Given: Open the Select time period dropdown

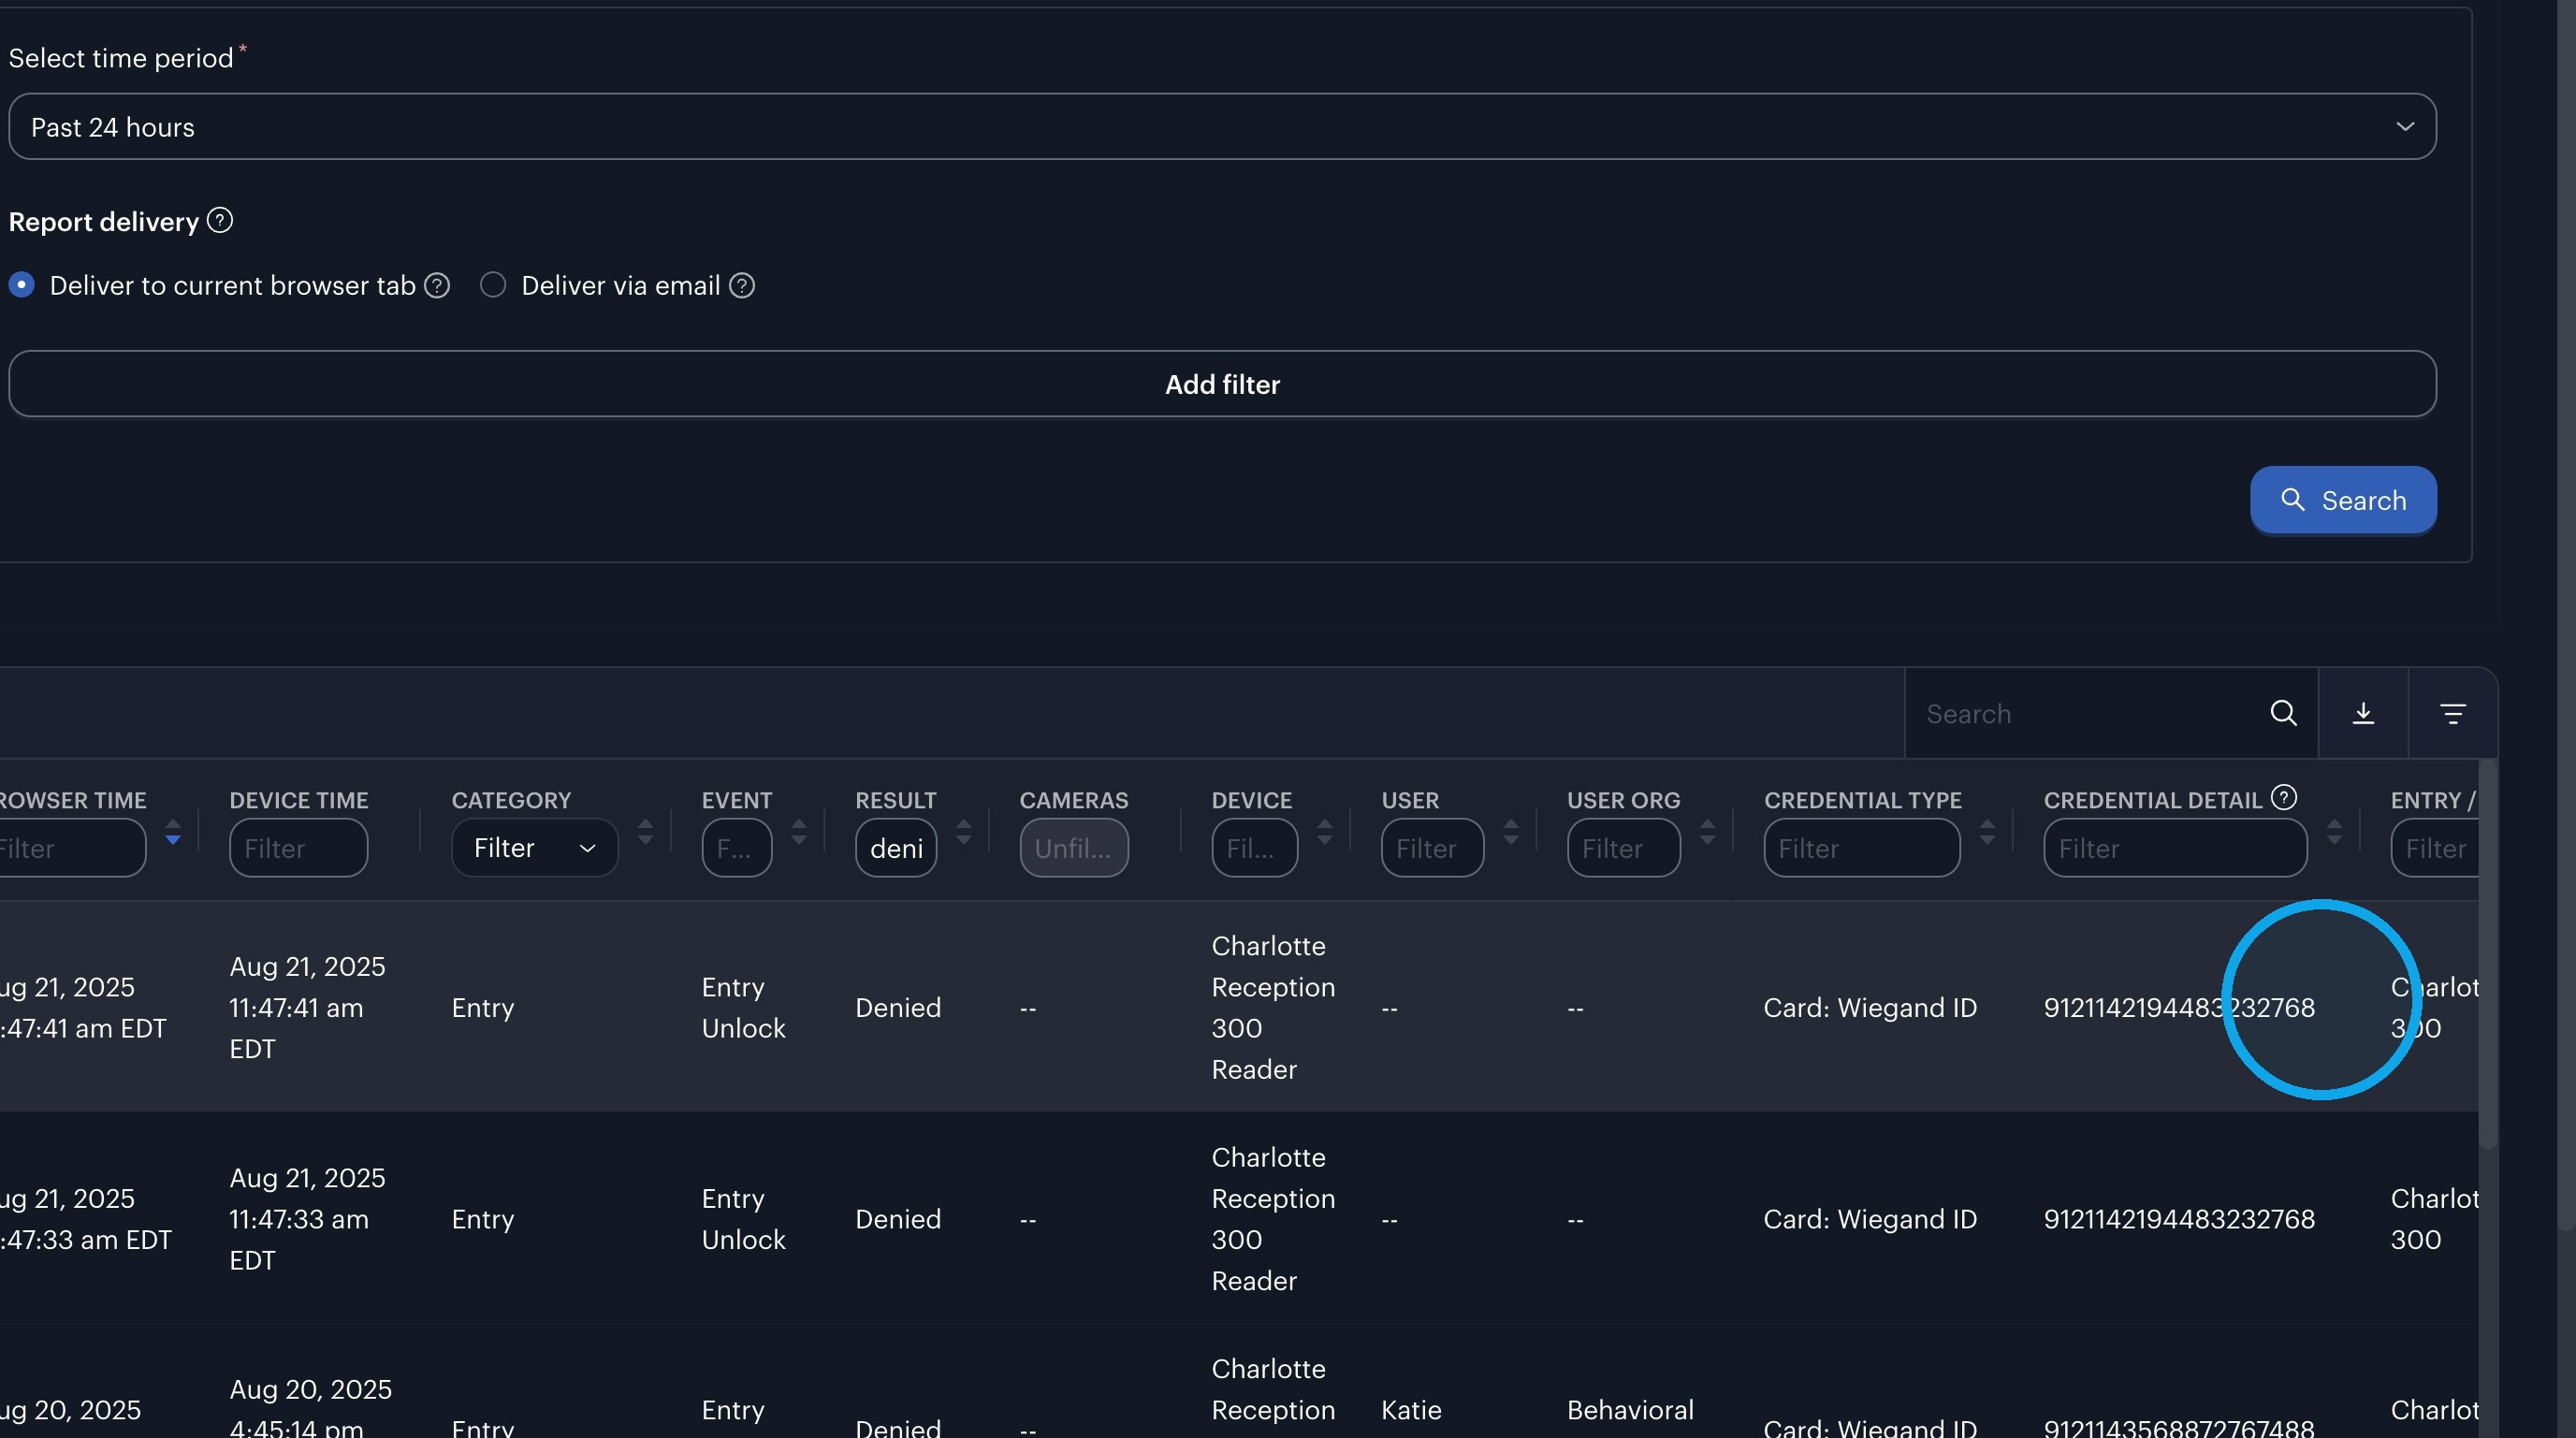Looking at the screenshot, I should (1222, 126).
